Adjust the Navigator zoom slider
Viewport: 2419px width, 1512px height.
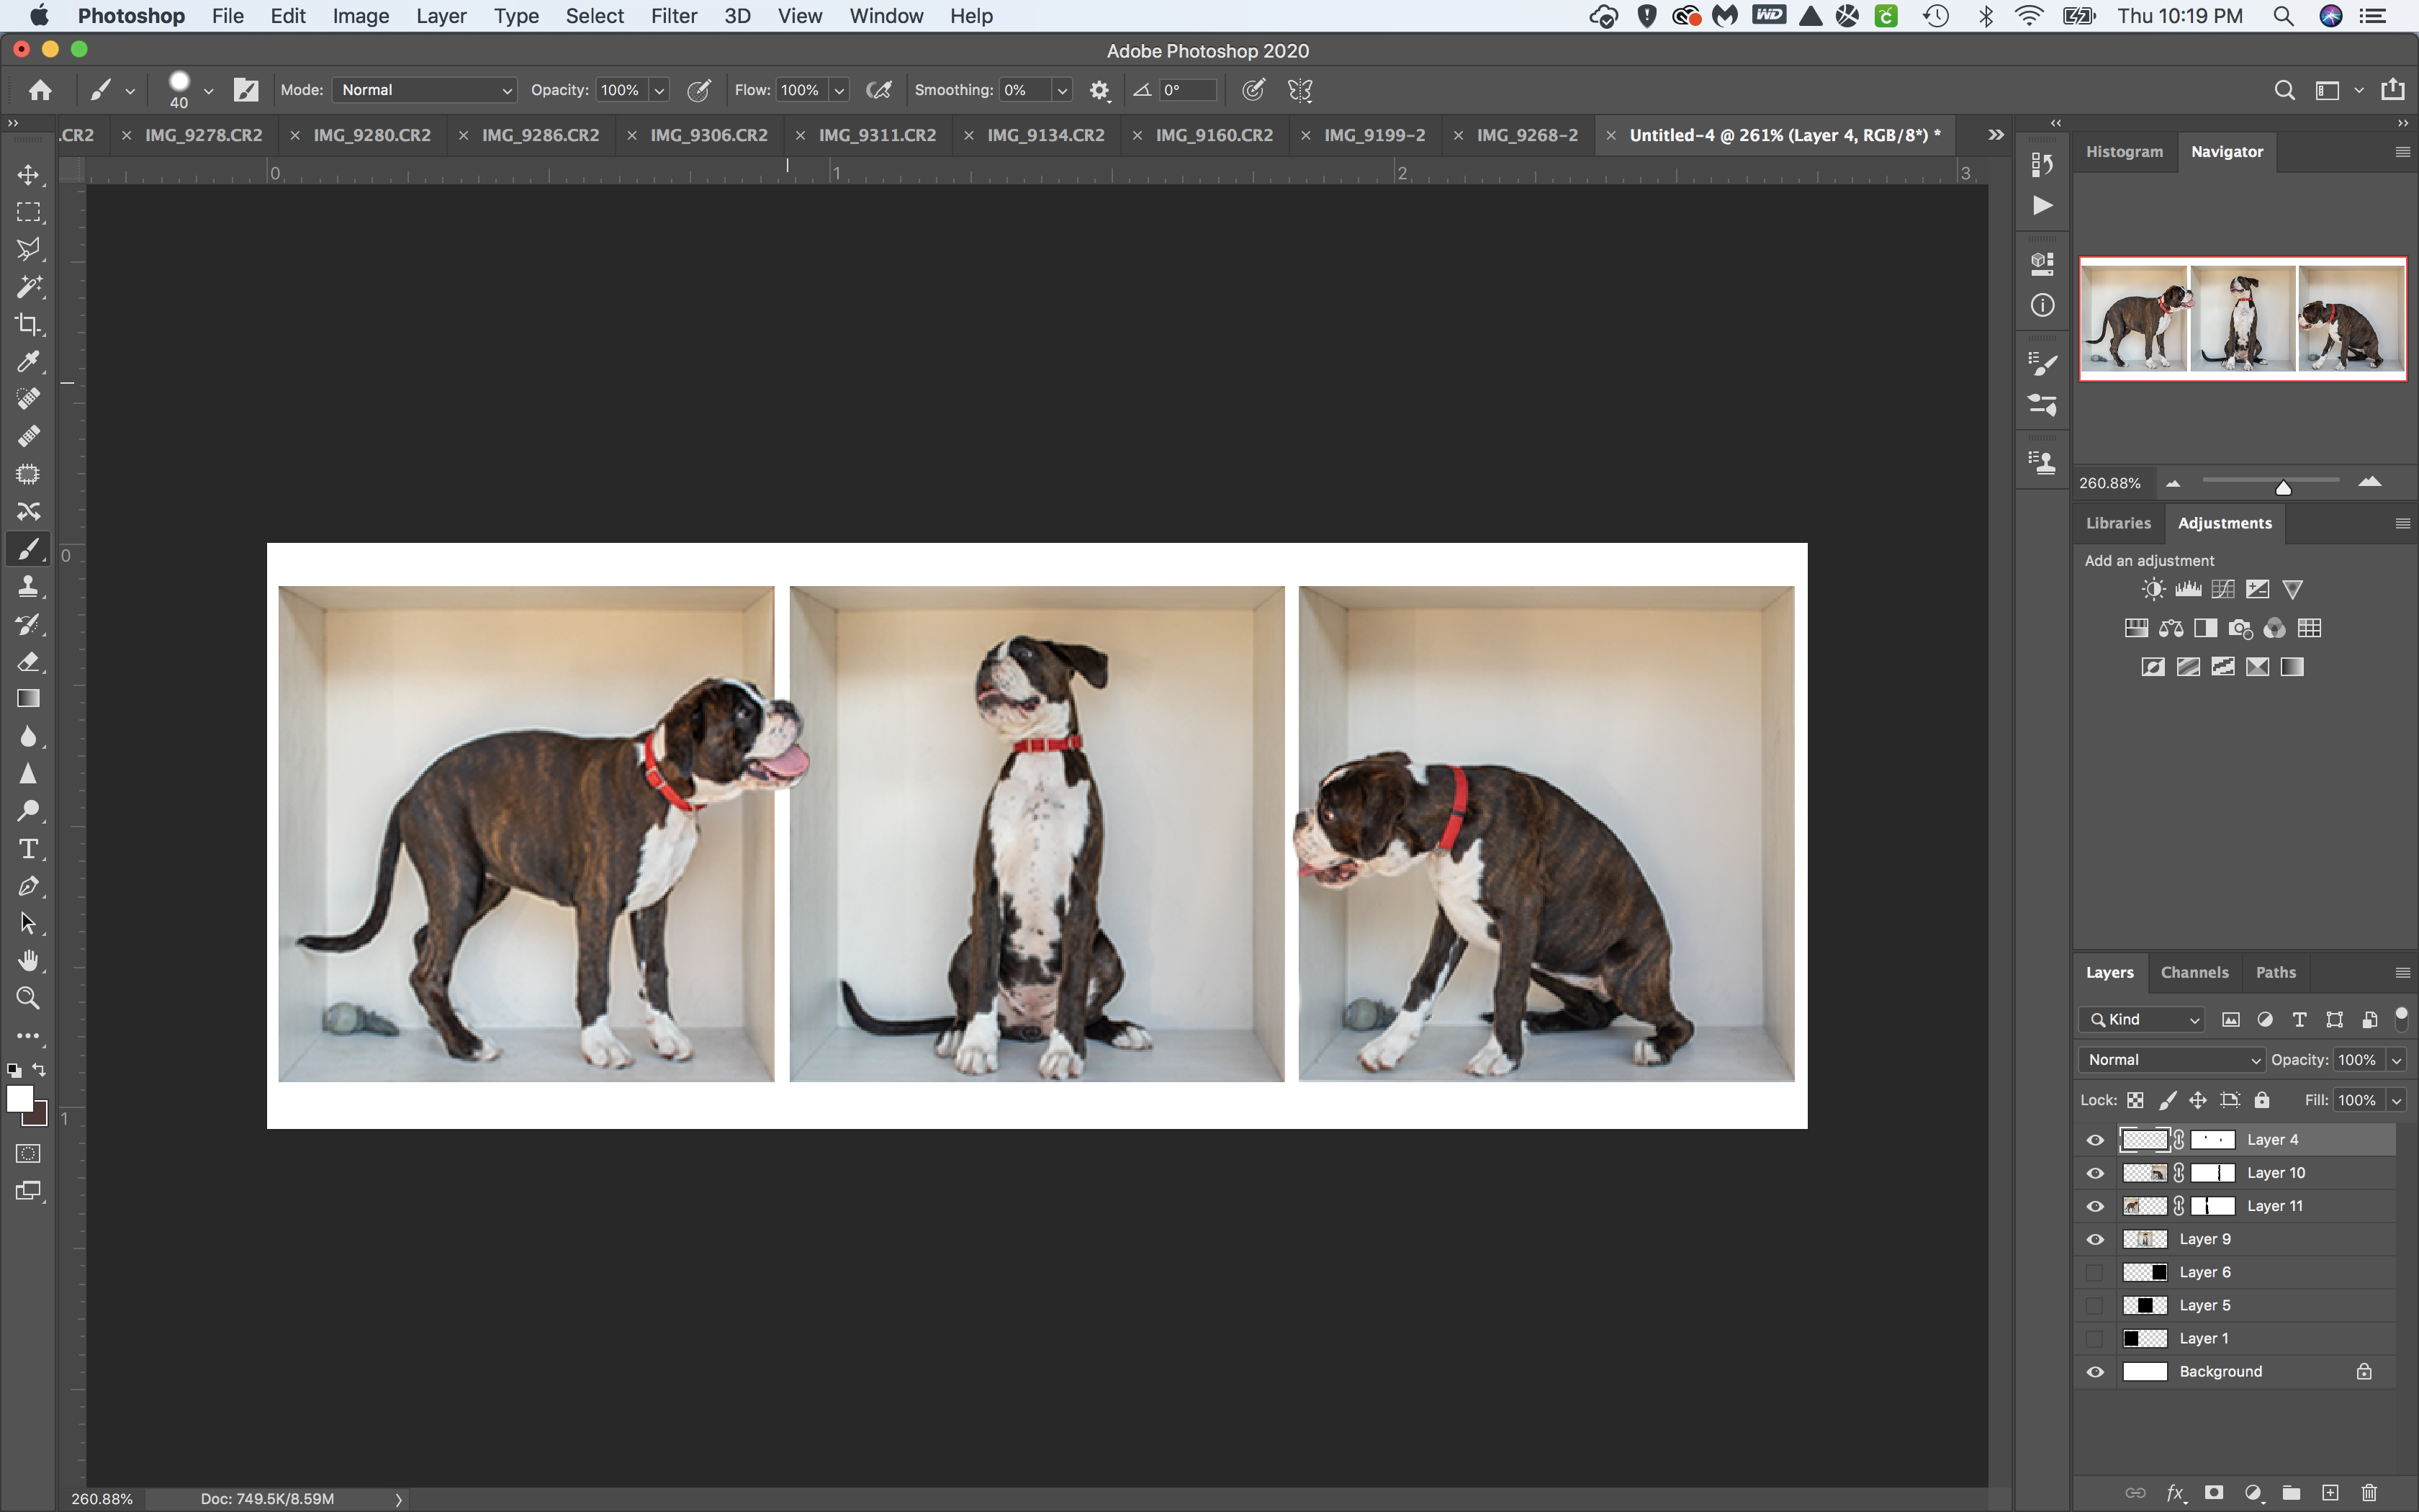click(2283, 487)
